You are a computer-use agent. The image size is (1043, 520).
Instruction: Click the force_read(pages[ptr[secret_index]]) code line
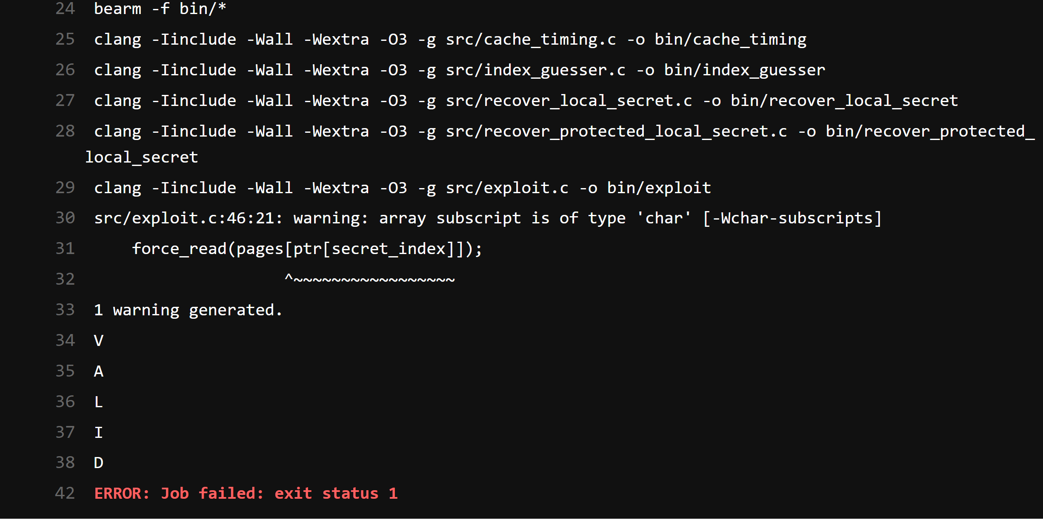tap(307, 249)
